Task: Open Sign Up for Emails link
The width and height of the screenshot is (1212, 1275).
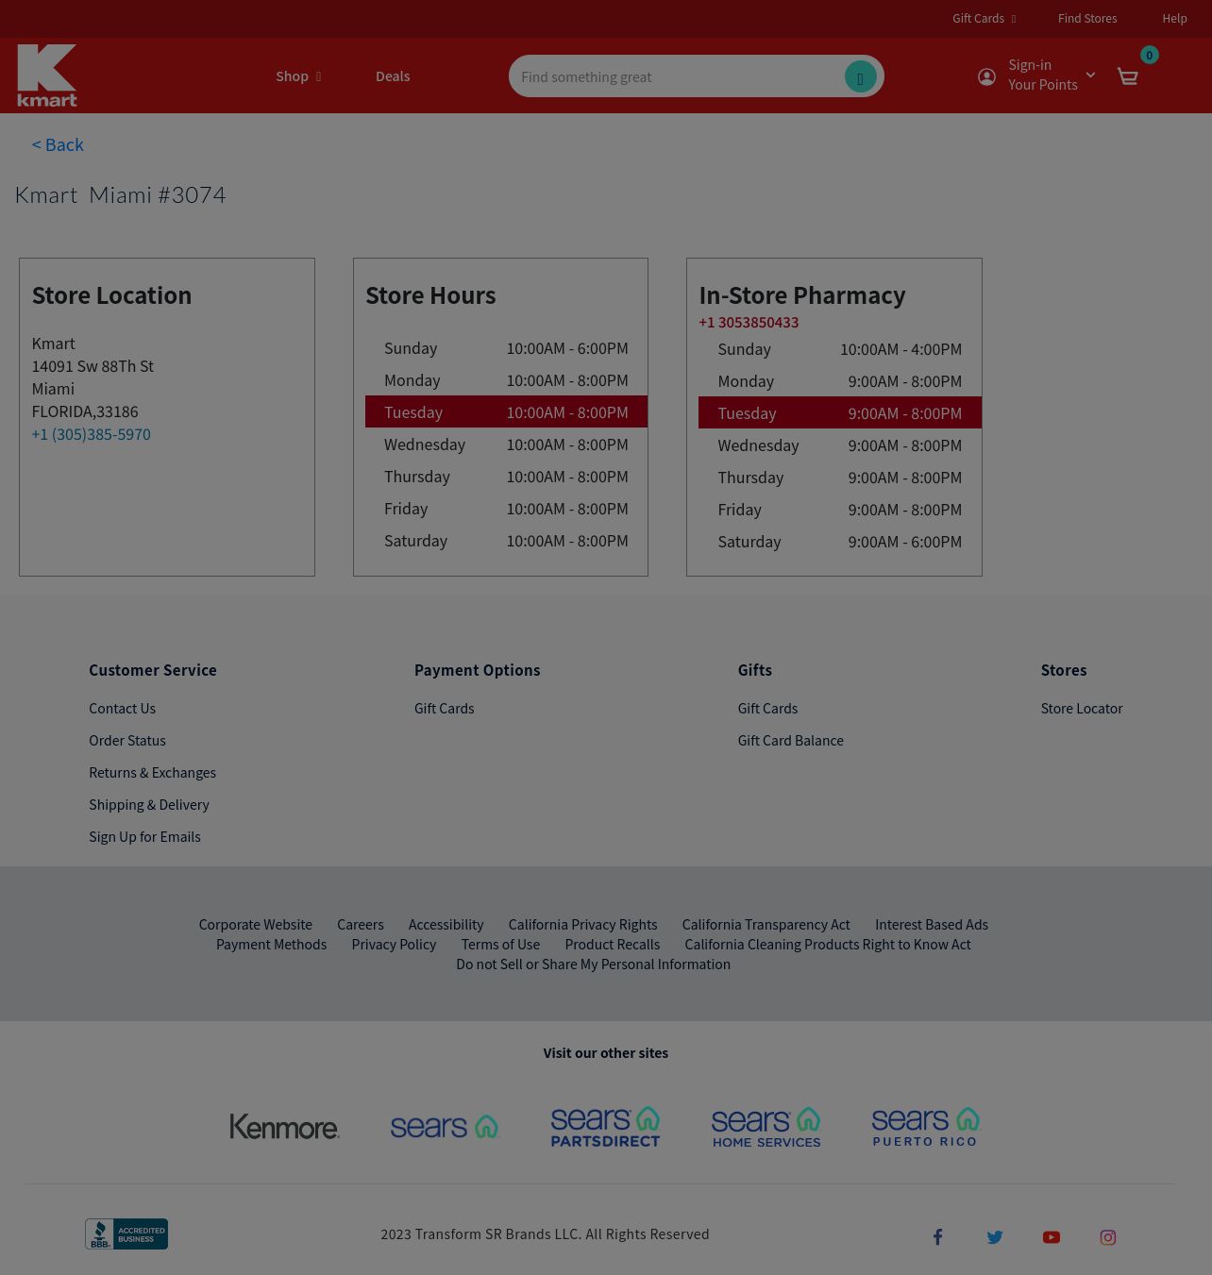Action: pyautogui.click(x=144, y=836)
